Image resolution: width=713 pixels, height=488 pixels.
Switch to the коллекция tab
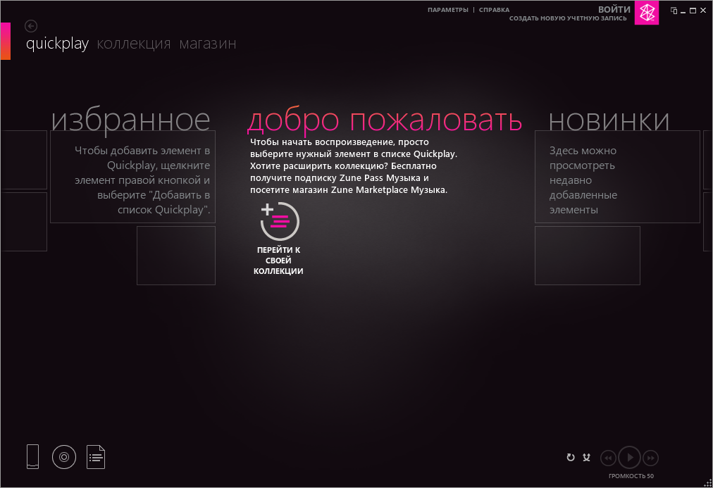pyautogui.click(x=134, y=44)
